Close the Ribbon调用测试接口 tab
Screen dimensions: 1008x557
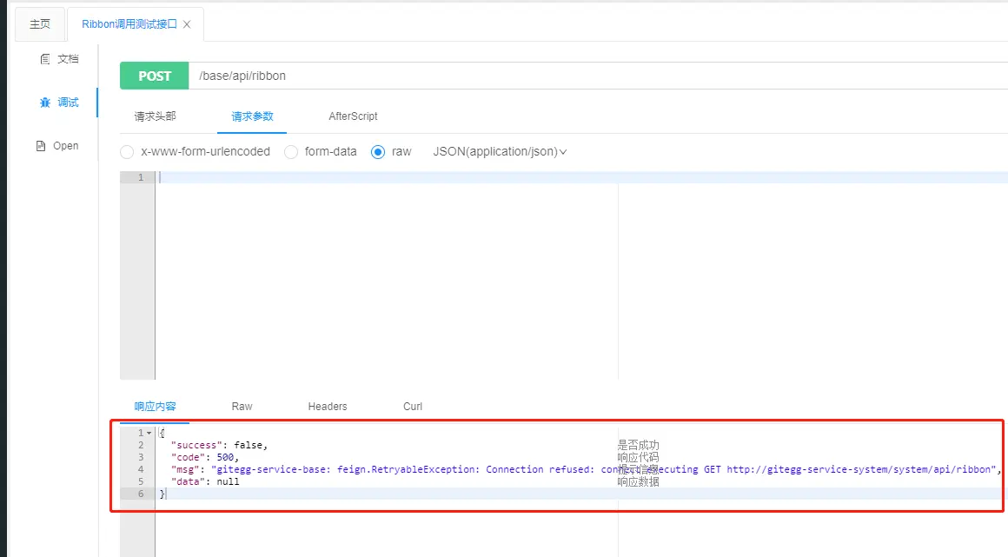187,24
